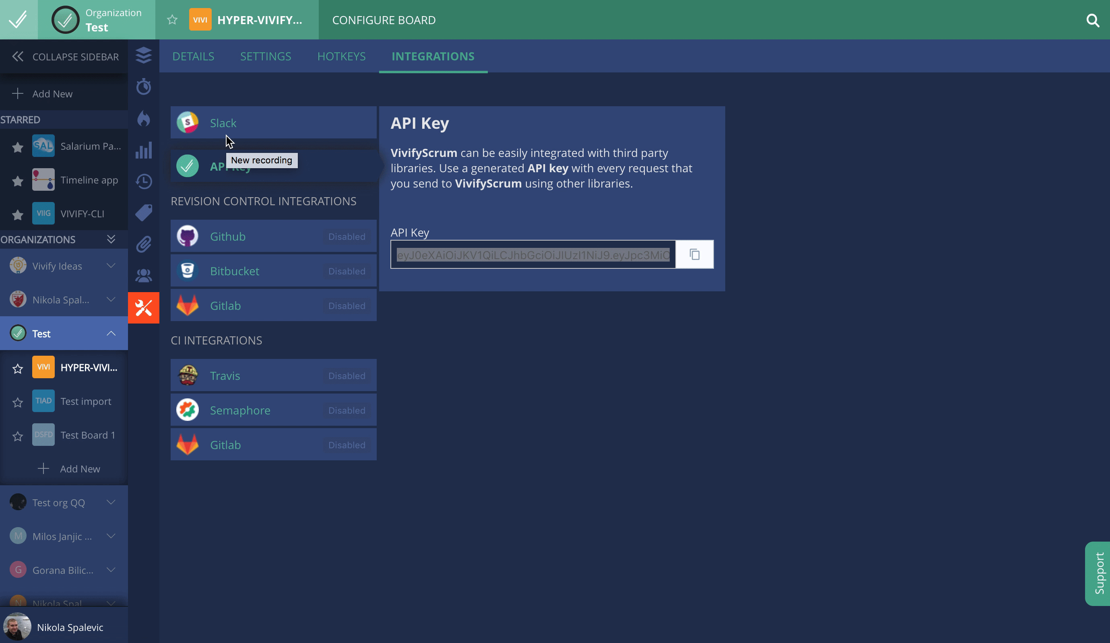This screenshot has width=1110, height=643.
Task: Click the configure tools wrench icon
Action: pos(144,308)
